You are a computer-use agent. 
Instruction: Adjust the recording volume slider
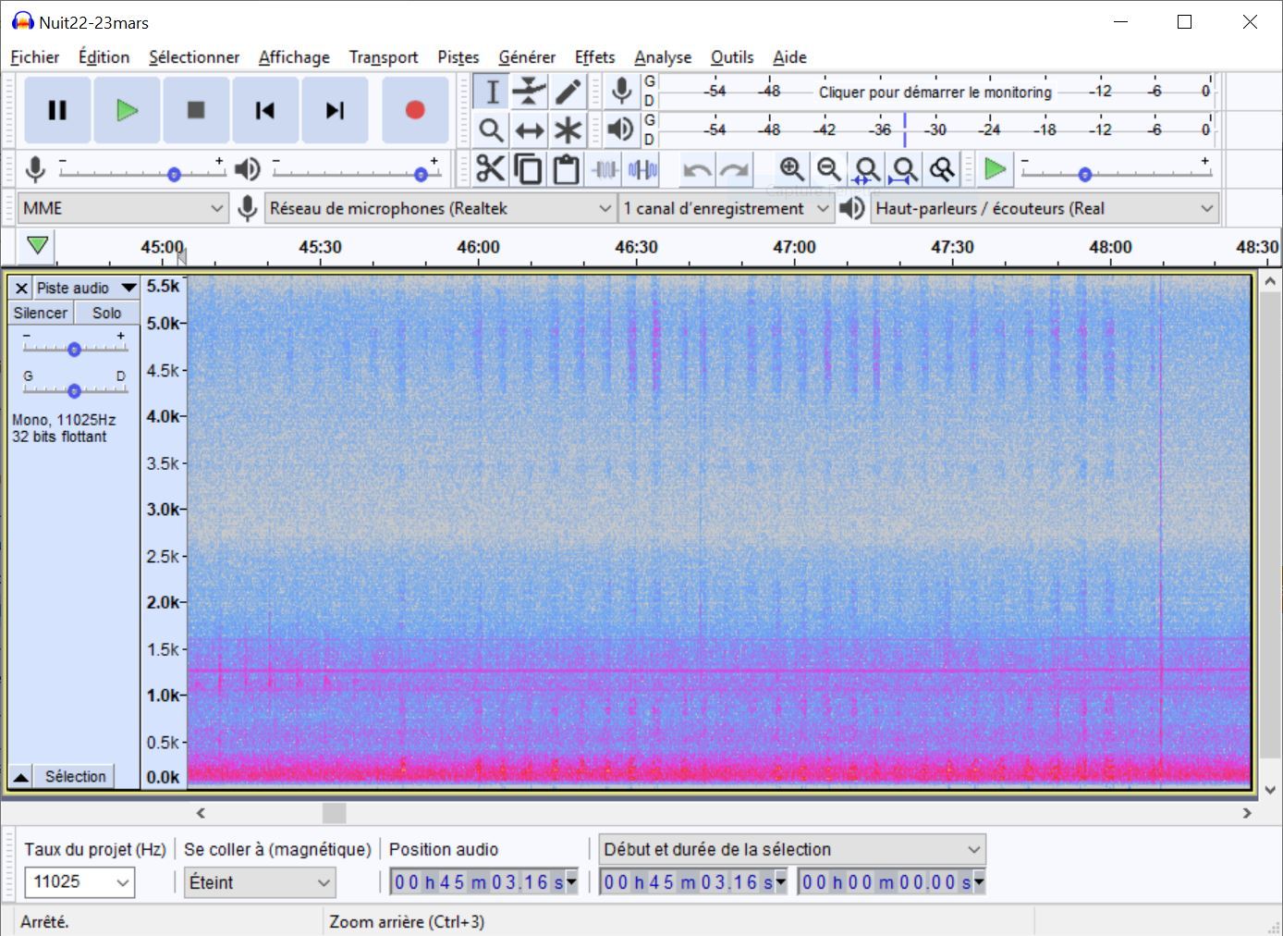click(x=174, y=174)
